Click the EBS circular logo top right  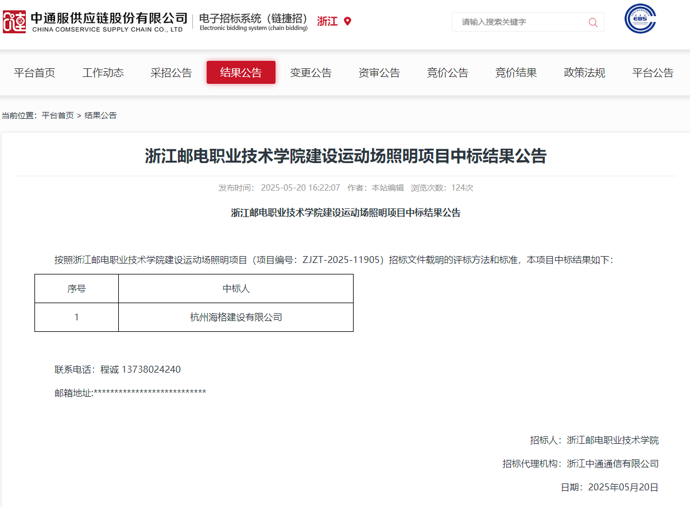640,18
